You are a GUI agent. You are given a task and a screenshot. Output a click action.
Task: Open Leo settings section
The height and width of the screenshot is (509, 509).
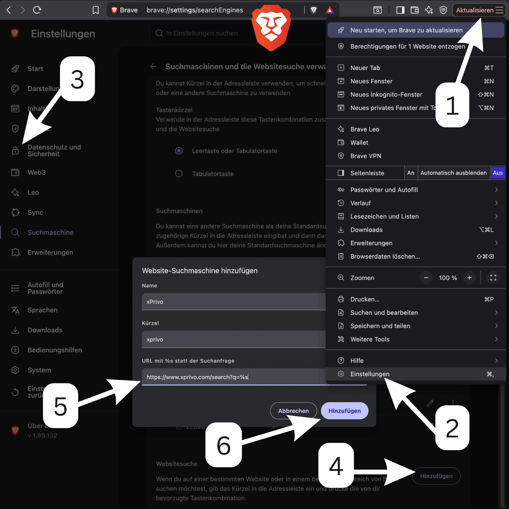tap(33, 193)
